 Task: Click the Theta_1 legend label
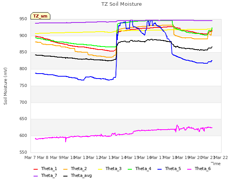click(49, 169)
